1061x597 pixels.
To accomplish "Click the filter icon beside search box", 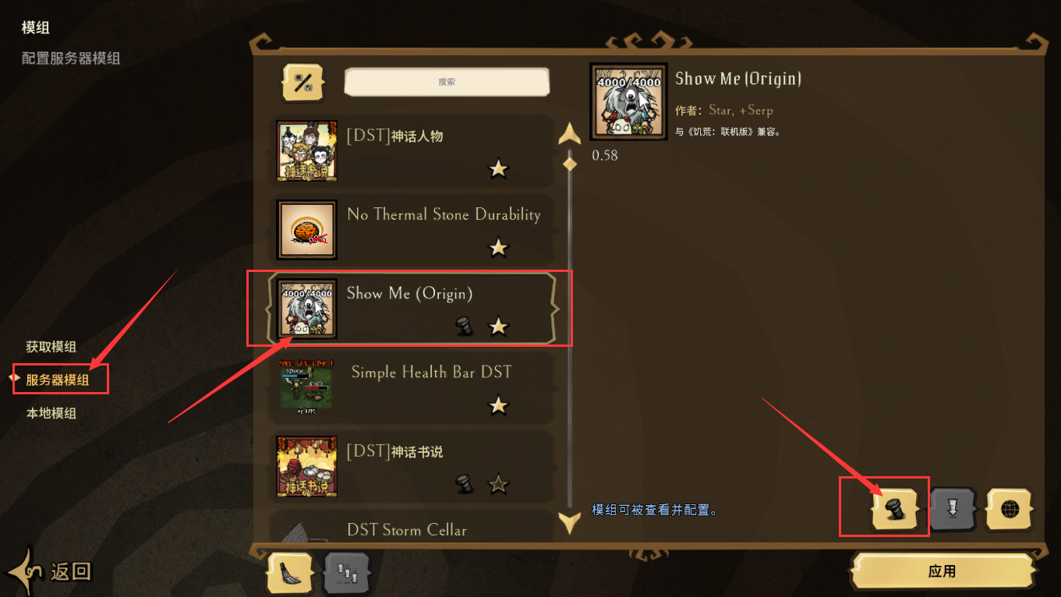I will pos(302,83).
